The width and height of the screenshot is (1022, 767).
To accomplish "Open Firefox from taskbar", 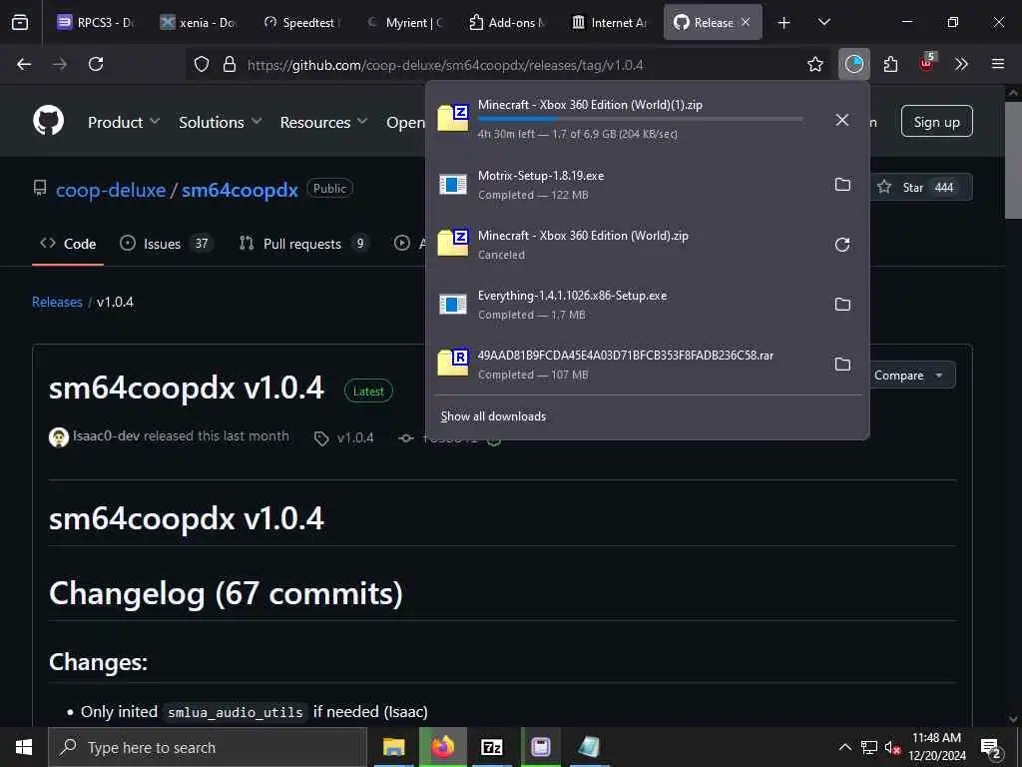I will [442, 747].
